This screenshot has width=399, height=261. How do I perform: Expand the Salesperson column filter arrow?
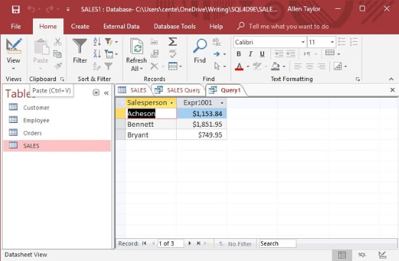171,103
